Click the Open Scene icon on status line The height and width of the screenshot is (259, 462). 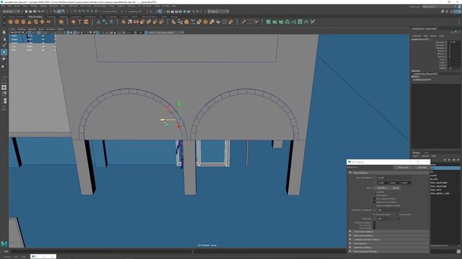click(30, 12)
